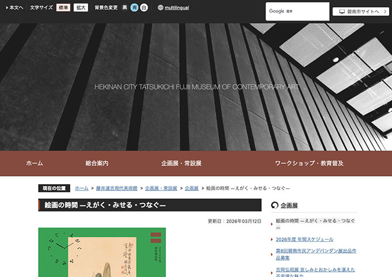Click the 藤井達吉現代美術館 breadcrumb link
The width and height of the screenshot is (392, 277).
click(117, 188)
